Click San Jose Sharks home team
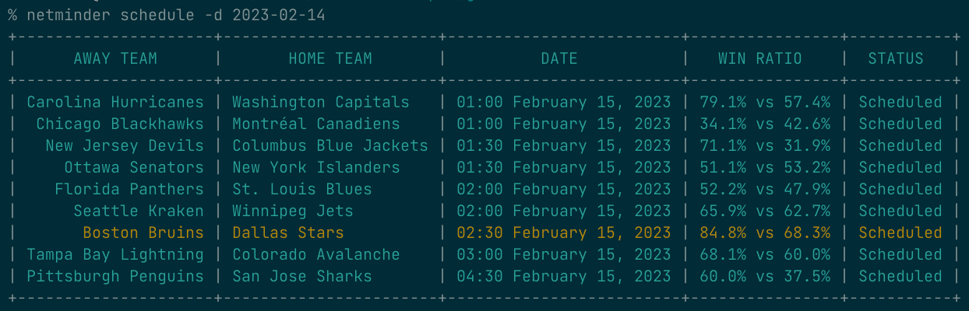Screen dimensions: 969x311 302,276
